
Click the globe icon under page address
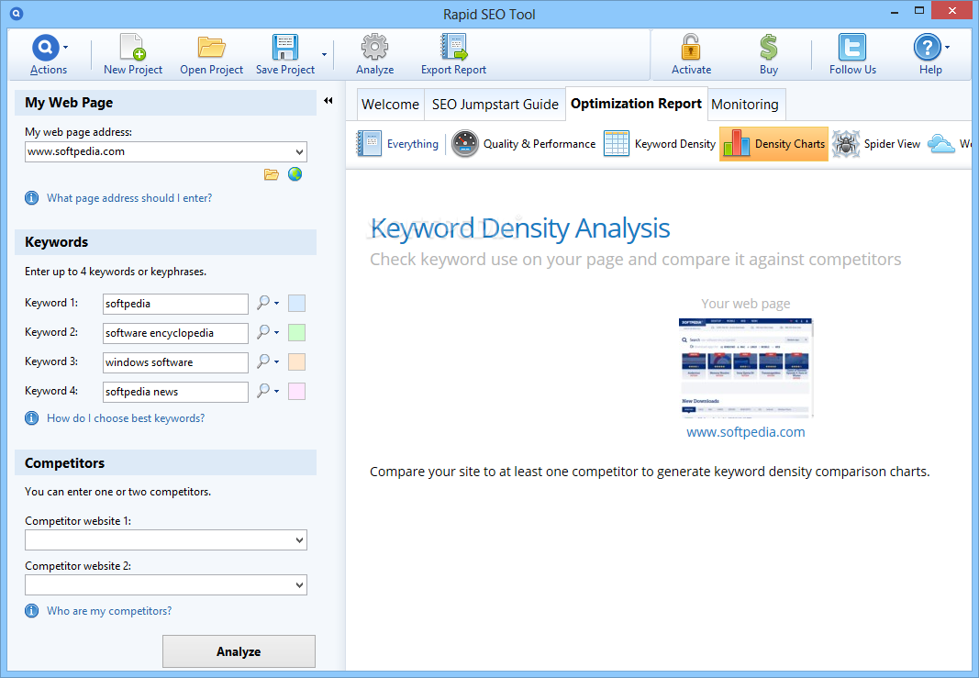[295, 174]
